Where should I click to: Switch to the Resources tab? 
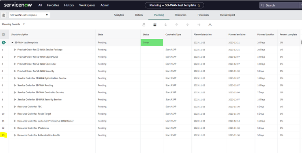point(181,15)
